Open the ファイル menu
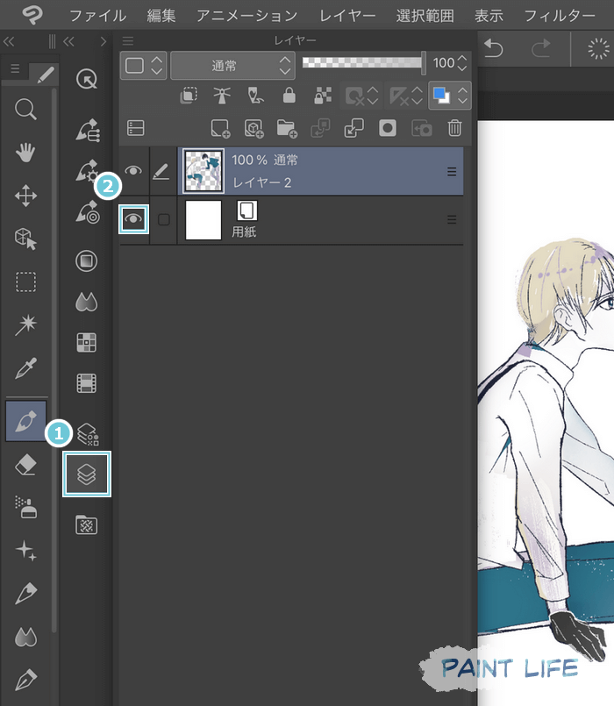 (97, 16)
